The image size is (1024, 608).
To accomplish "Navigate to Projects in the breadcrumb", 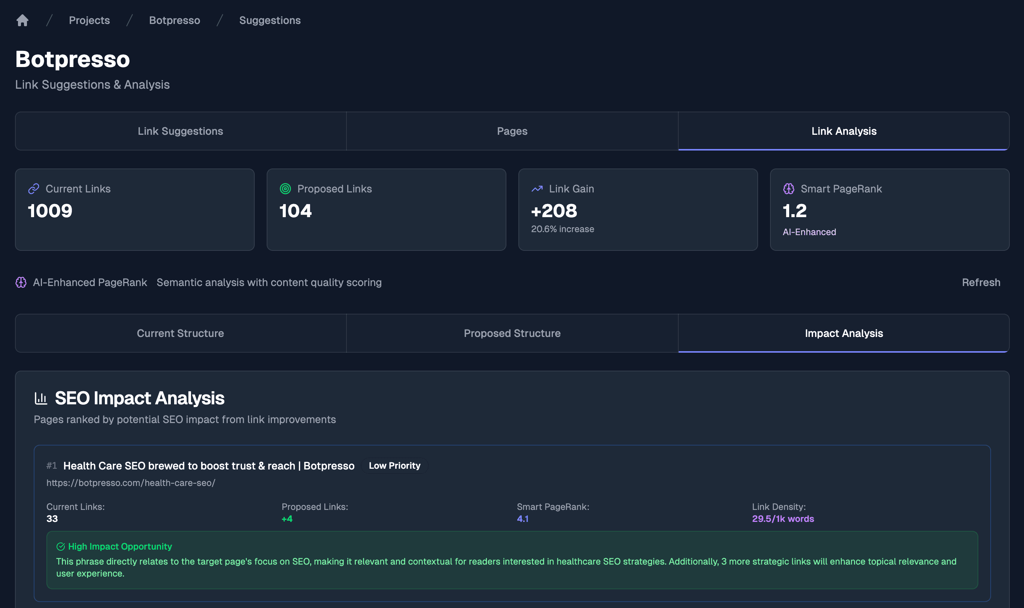I will (x=90, y=20).
